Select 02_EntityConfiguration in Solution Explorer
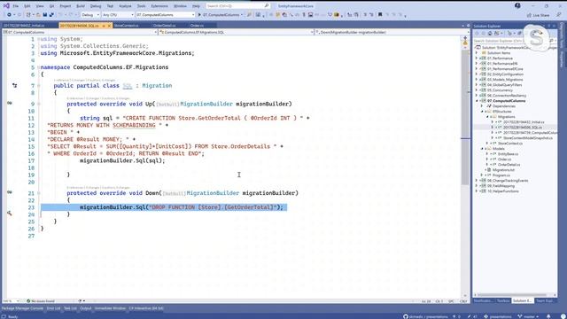 pyautogui.click(x=505, y=74)
